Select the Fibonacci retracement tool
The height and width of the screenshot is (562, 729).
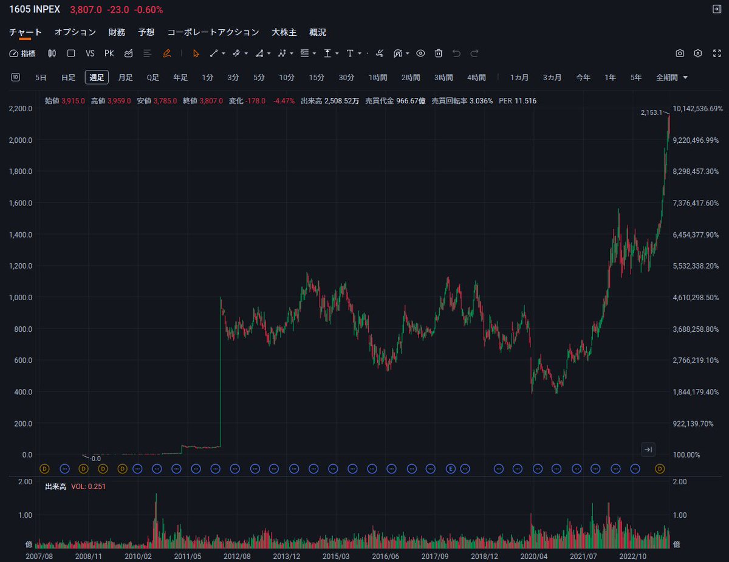click(304, 53)
